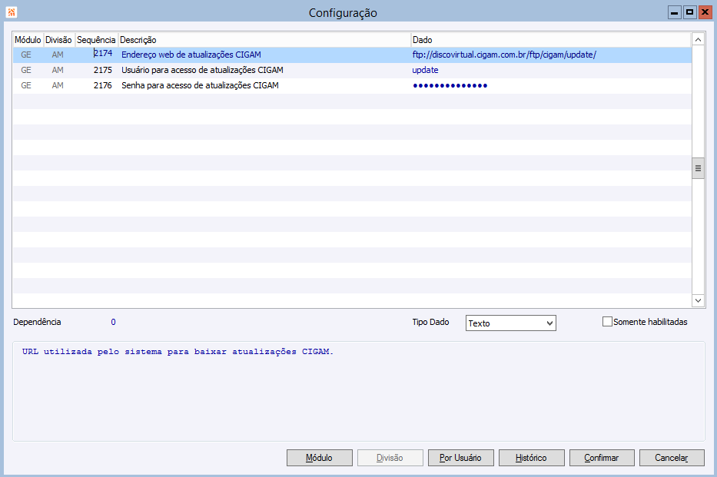Maximize the Configuração window
Viewport: 717px width, 477px height.
(x=689, y=12)
